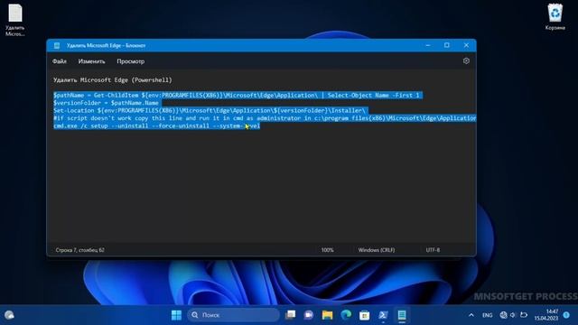Minimize the Notepad window
This screenshot has width=578, height=325.
click(428, 45)
